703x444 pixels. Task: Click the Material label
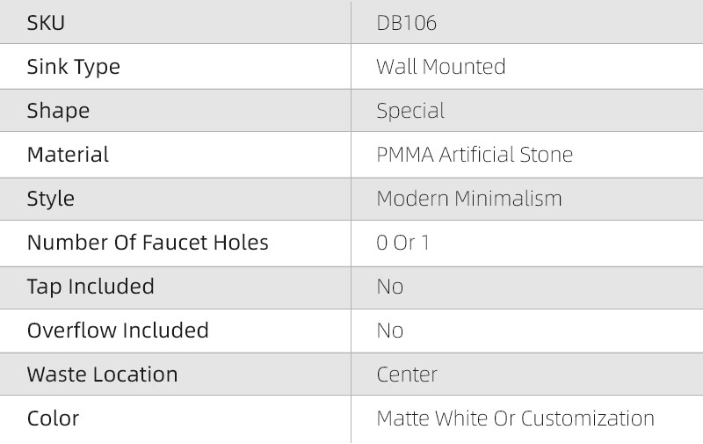[68, 155]
